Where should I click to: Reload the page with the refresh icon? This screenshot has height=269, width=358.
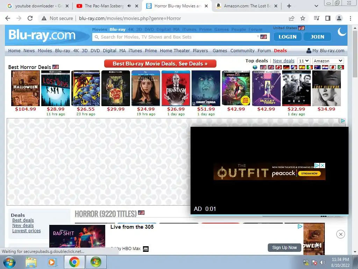[x=30, y=18]
